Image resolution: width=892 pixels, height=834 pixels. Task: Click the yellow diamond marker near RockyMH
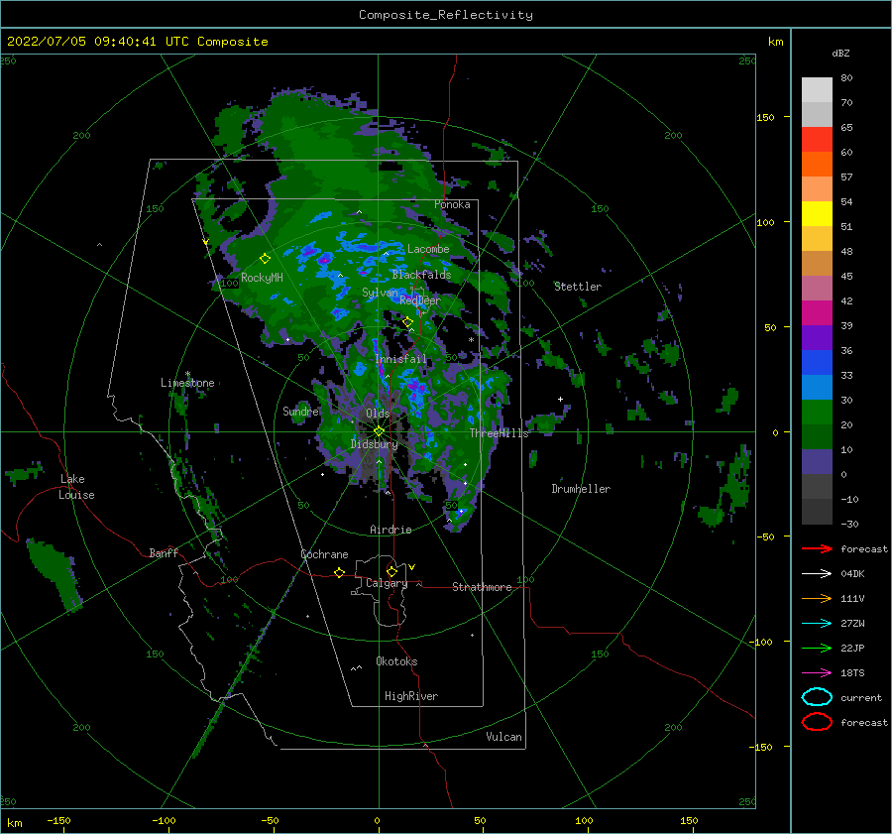(x=265, y=259)
